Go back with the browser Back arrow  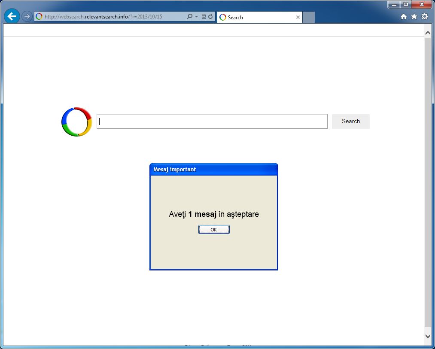click(12, 16)
